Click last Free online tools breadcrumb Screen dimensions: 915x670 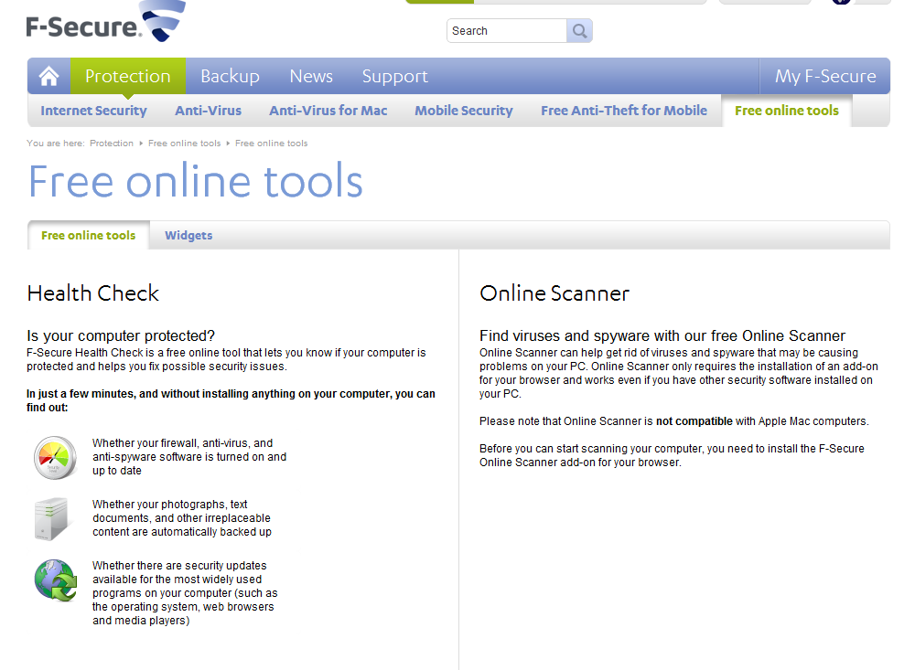tap(272, 143)
